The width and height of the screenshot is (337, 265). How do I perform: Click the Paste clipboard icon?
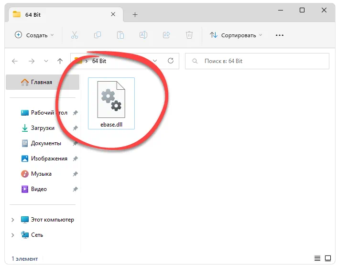(120, 35)
